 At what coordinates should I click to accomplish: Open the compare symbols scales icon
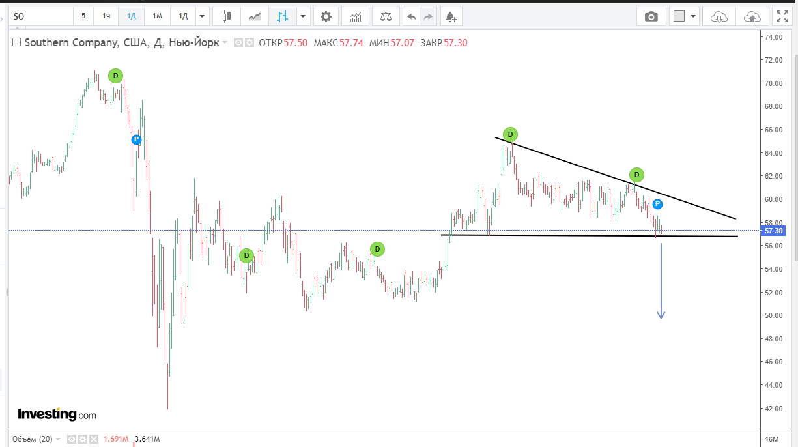point(386,16)
